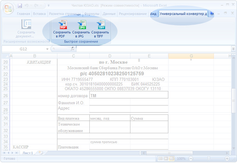Click the номер договора label cell

[x=73, y=96]
